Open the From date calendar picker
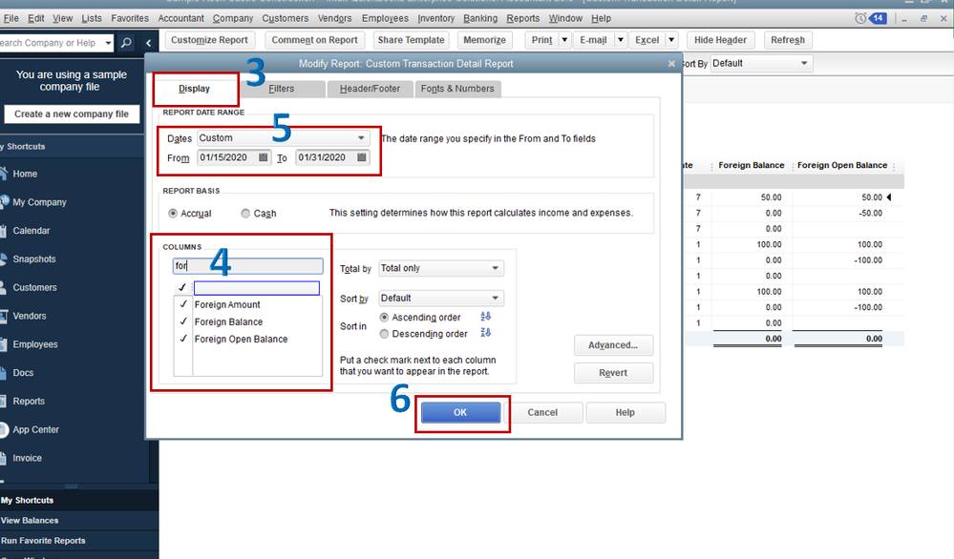This screenshot has width=954, height=559. click(x=263, y=157)
